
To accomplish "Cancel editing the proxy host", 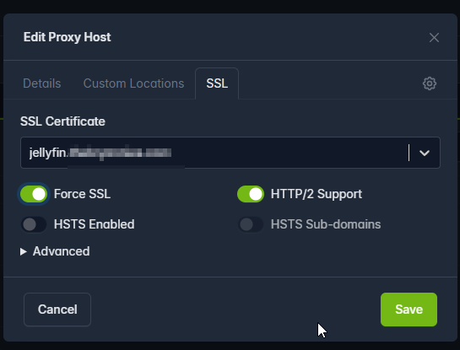I will tap(57, 310).
